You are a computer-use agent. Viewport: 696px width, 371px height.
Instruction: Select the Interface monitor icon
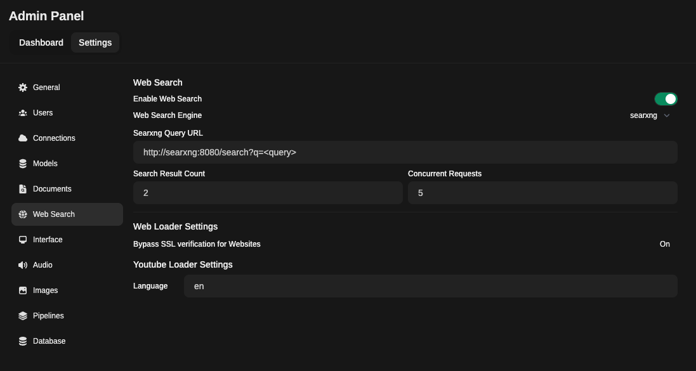23,239
